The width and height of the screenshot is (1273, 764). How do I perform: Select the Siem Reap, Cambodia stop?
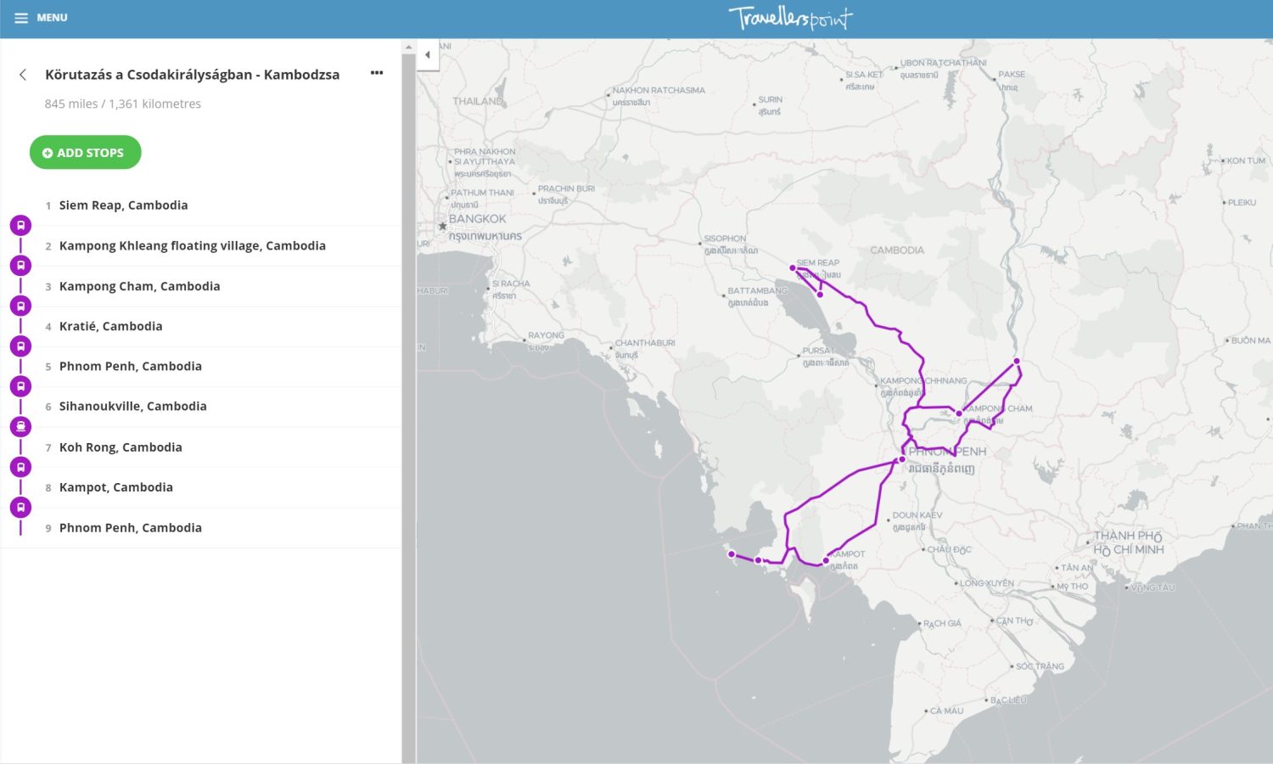123,205
